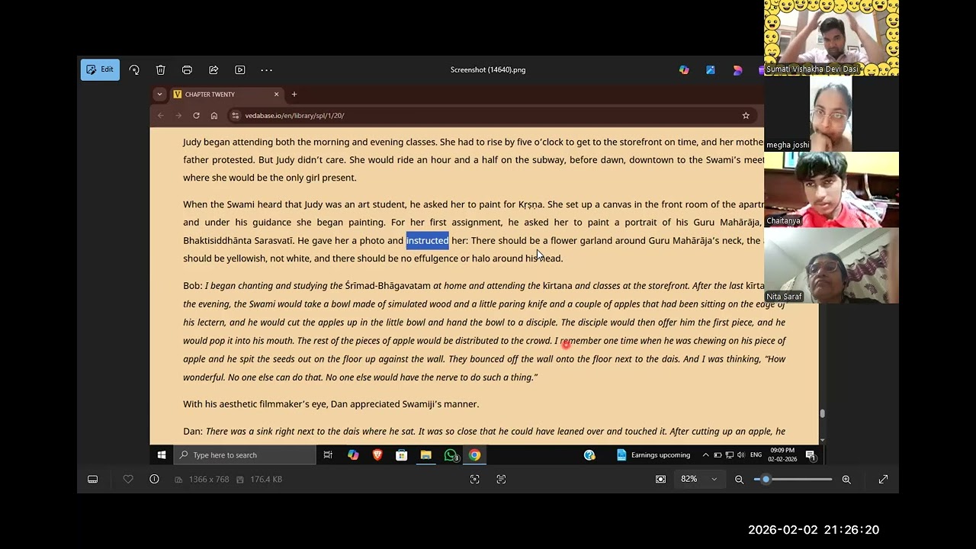Zoom in with the plus magnifier icon
The image size is (976, 549).
point(846,479)
